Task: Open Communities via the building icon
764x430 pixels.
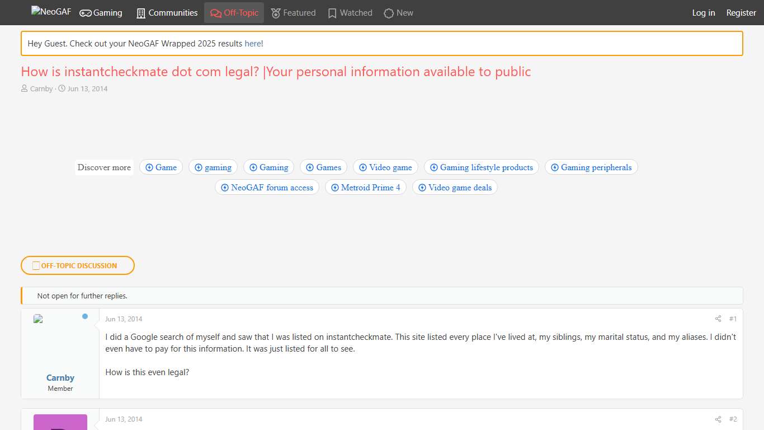Action: 140,12
